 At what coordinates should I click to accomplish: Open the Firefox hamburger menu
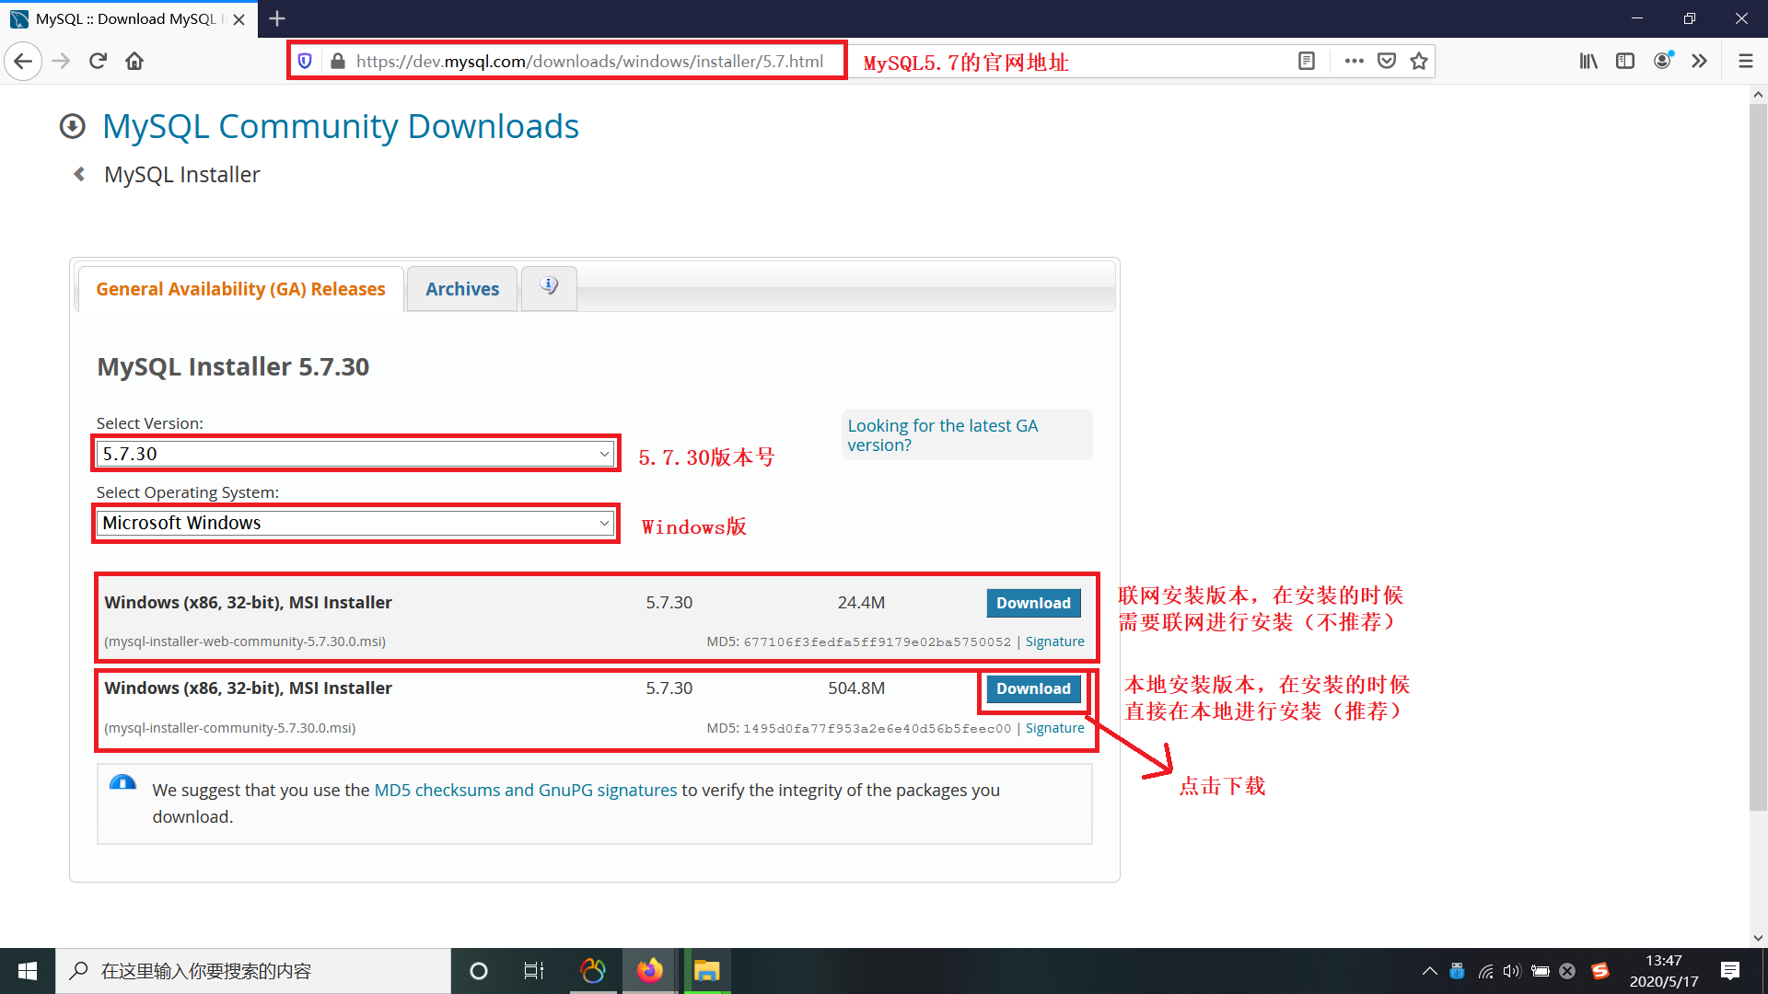(1745, 62)
